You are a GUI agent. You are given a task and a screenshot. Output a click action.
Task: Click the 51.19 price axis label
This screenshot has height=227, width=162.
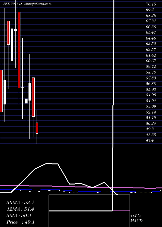151,118
